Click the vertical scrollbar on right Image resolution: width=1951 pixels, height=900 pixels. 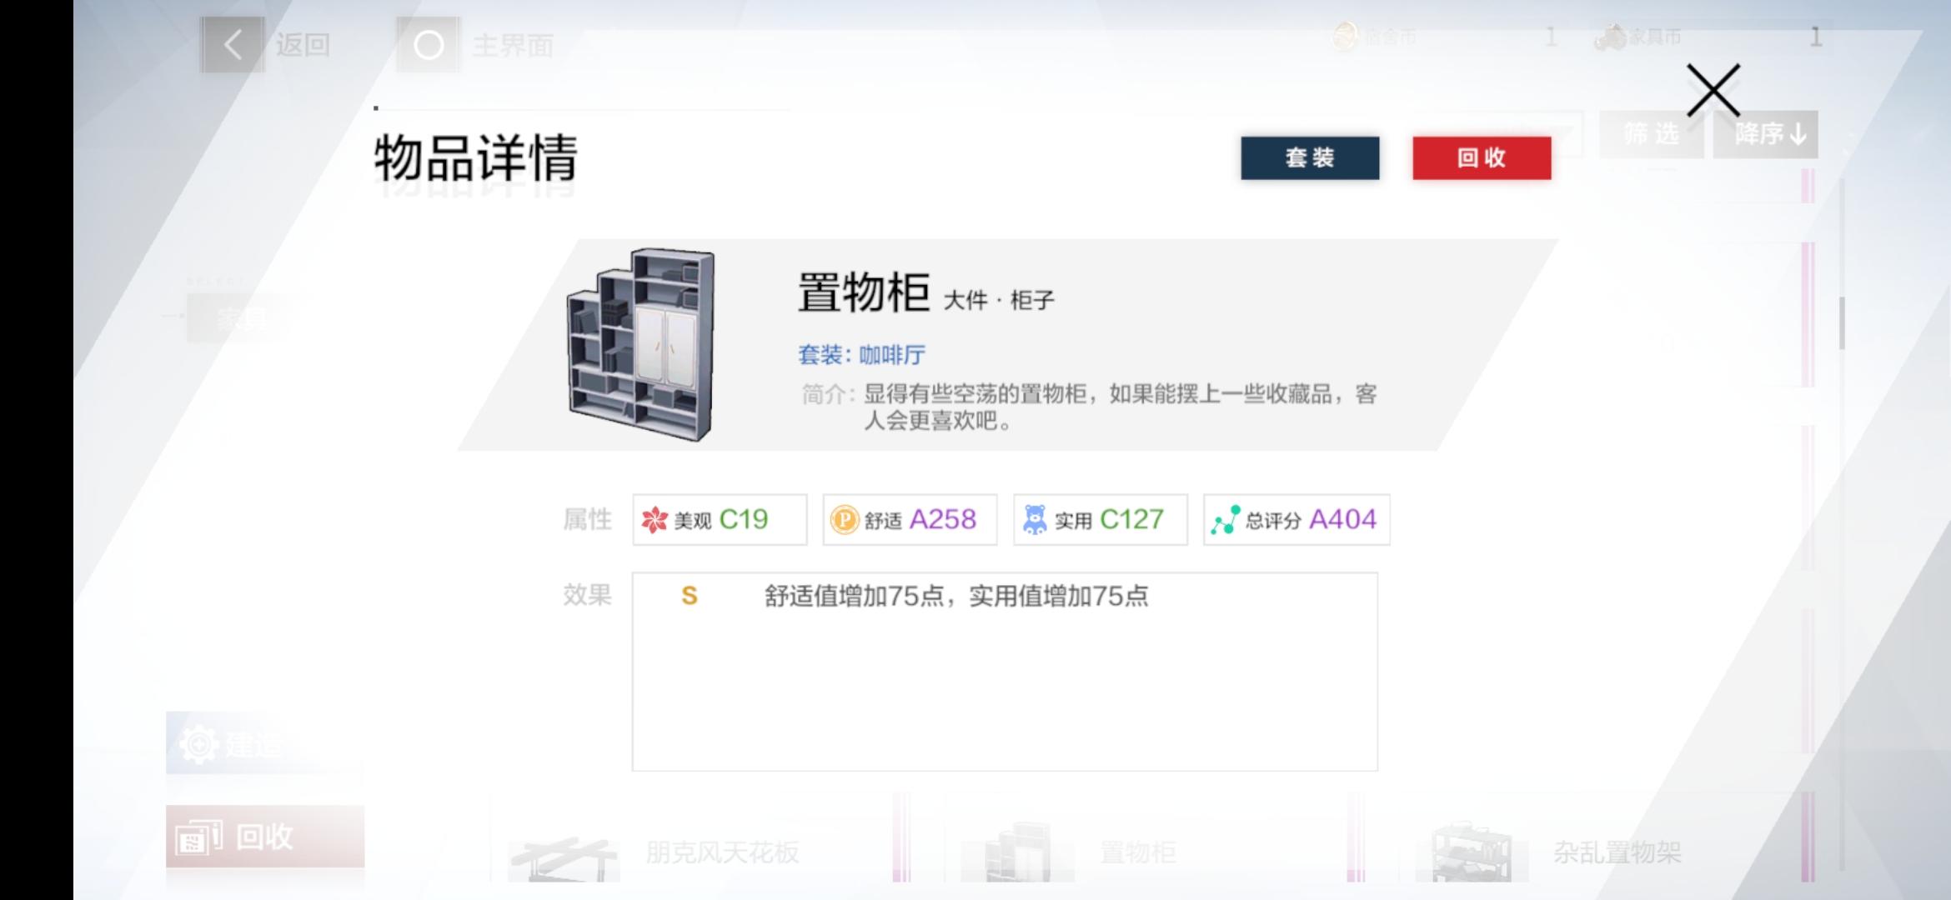point(1841,323)
